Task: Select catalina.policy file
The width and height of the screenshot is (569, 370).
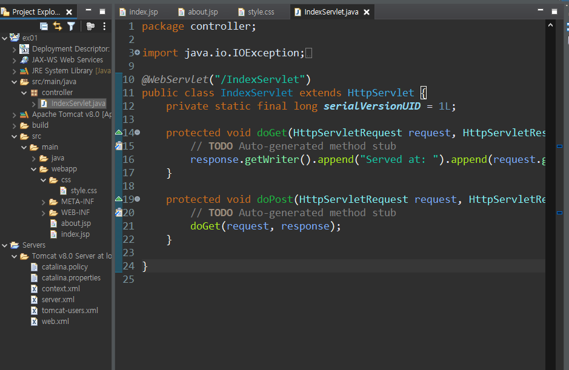Action: pyautogui.click(x=65, y=266)
